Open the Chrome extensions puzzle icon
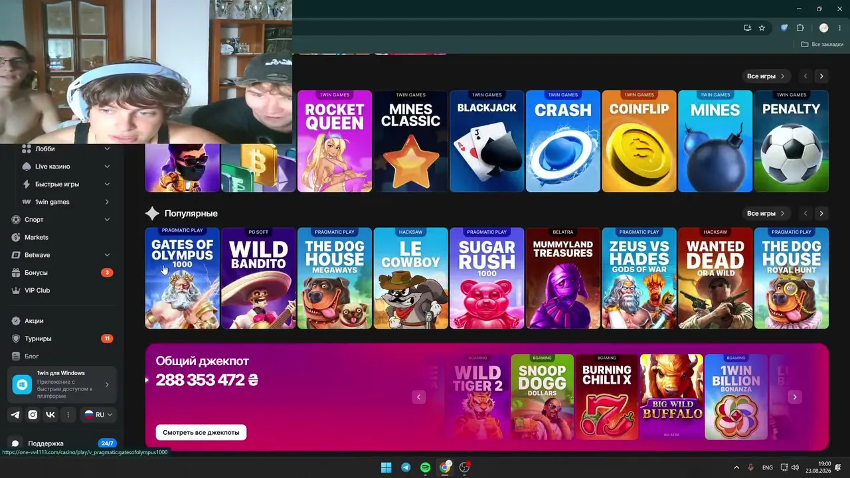Image resolution: width=850 pixels, height=478 pixels. [800, 28]
